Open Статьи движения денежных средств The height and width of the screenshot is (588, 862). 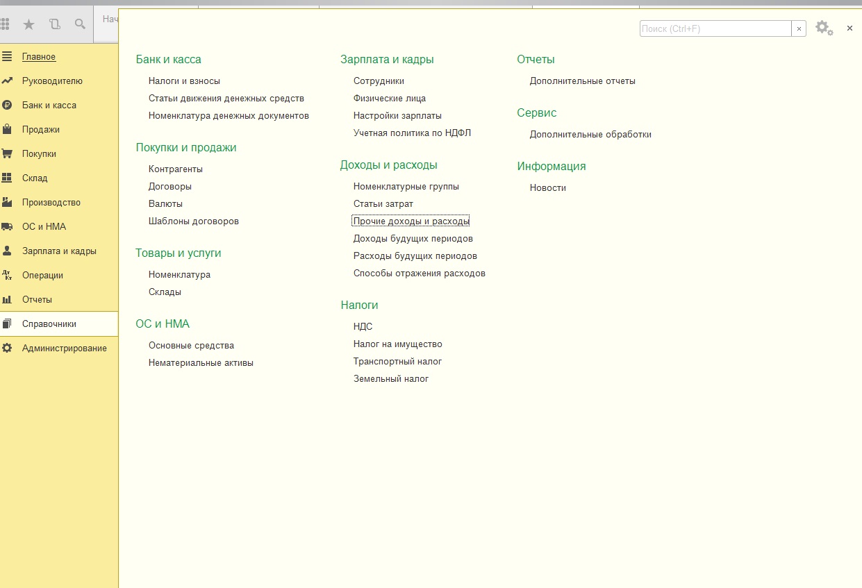coord(226,99)
